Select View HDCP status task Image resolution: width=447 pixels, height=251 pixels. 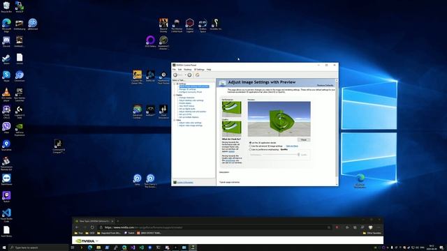[x=186, y=106]
